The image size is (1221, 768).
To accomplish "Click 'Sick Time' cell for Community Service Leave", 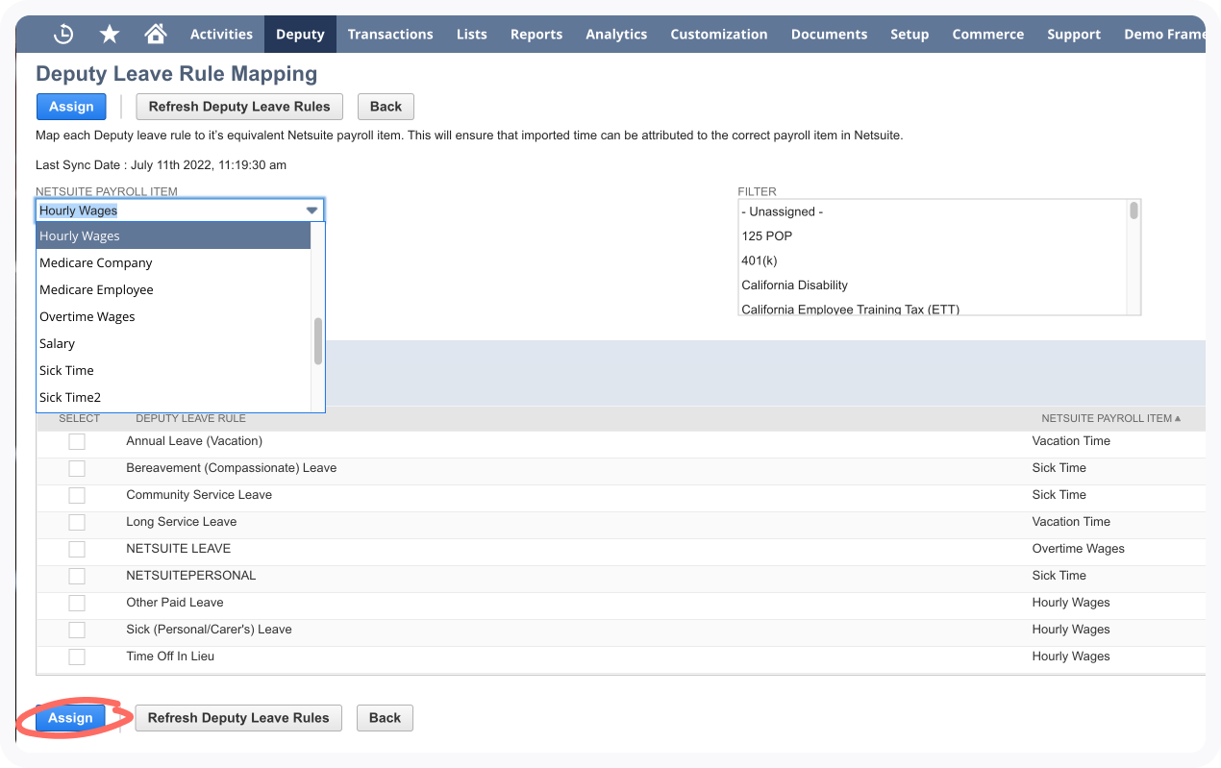I will point(1059,495).
